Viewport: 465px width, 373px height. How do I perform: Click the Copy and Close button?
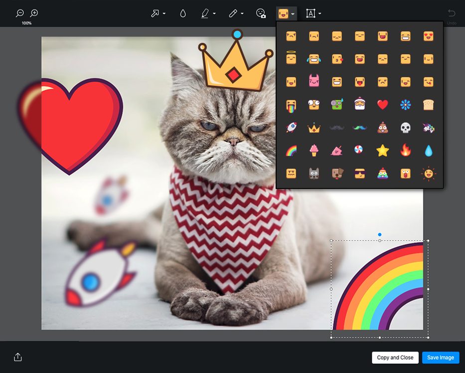click(395, 358)
